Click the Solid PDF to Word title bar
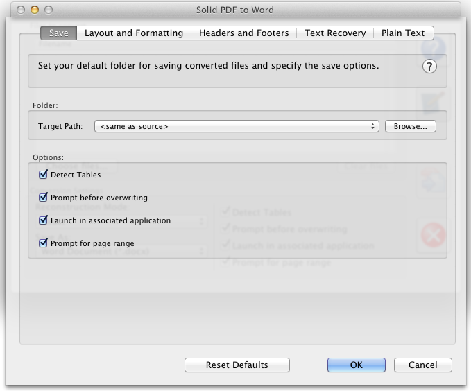The height and width of the screenshot is (391, 471). (x=235, y=10)
